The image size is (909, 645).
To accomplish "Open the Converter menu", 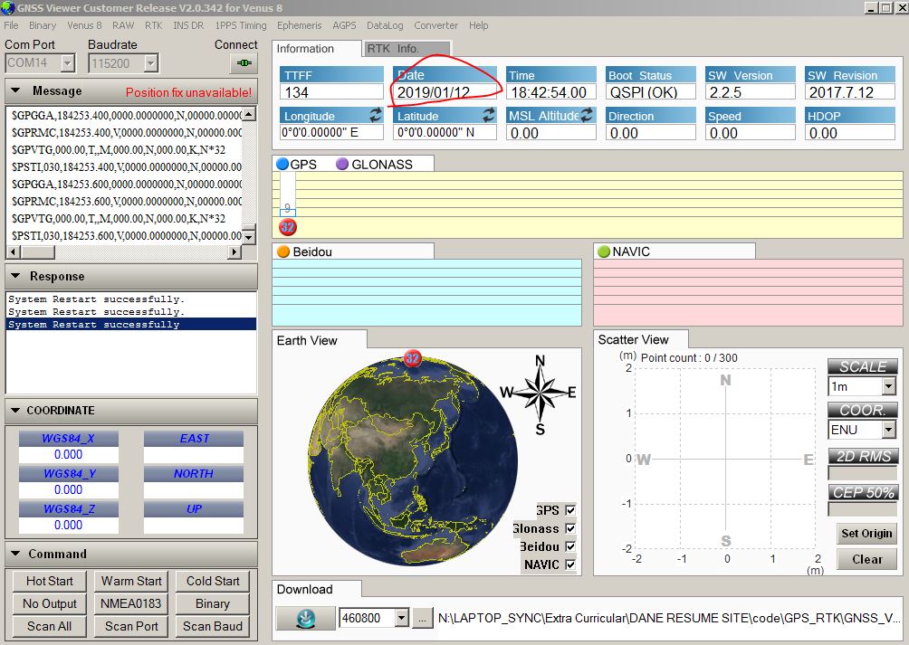I will (436, 25).
